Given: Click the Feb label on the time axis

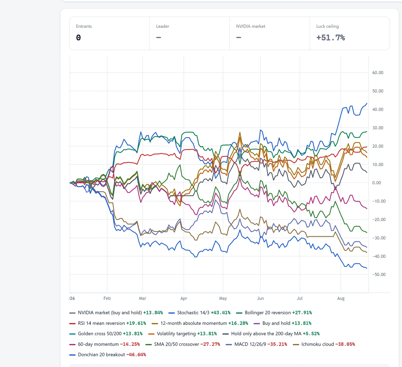Looking at the screenshot, I should point(107,298).
